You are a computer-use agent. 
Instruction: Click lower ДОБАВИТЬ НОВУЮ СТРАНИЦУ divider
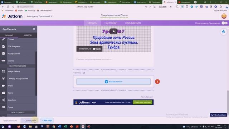113,90
